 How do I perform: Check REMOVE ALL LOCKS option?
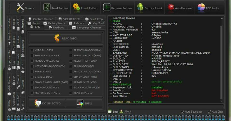tap(32, 55)
